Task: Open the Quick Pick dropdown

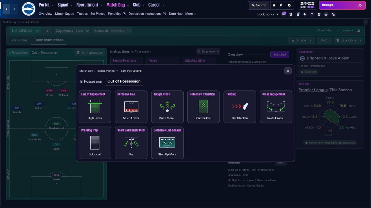Action: click(348, 40)
